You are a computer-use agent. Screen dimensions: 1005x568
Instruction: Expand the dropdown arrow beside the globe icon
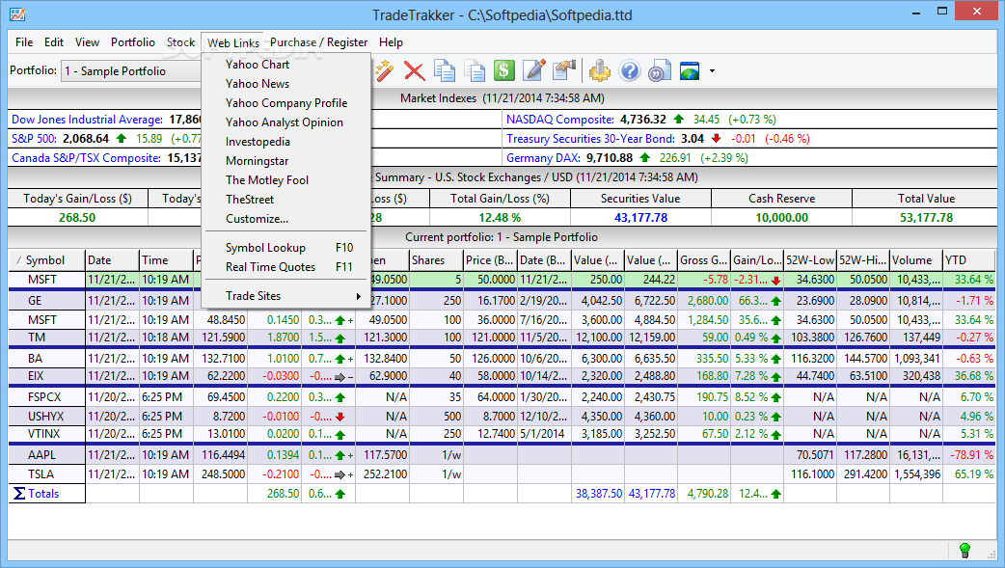tap(712, 71)
